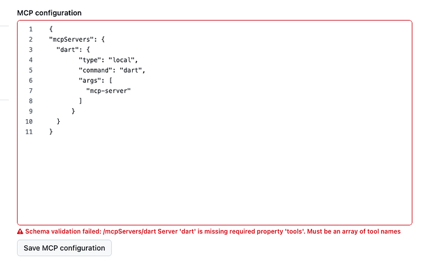Click line number 2 in the gutter
Image resolution: width=436 pixels, height=268 pixels.
[30, 39]
